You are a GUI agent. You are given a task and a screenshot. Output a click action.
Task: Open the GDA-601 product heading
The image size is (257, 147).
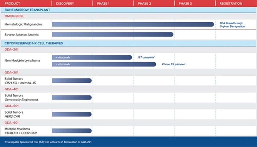pos(11,122)
